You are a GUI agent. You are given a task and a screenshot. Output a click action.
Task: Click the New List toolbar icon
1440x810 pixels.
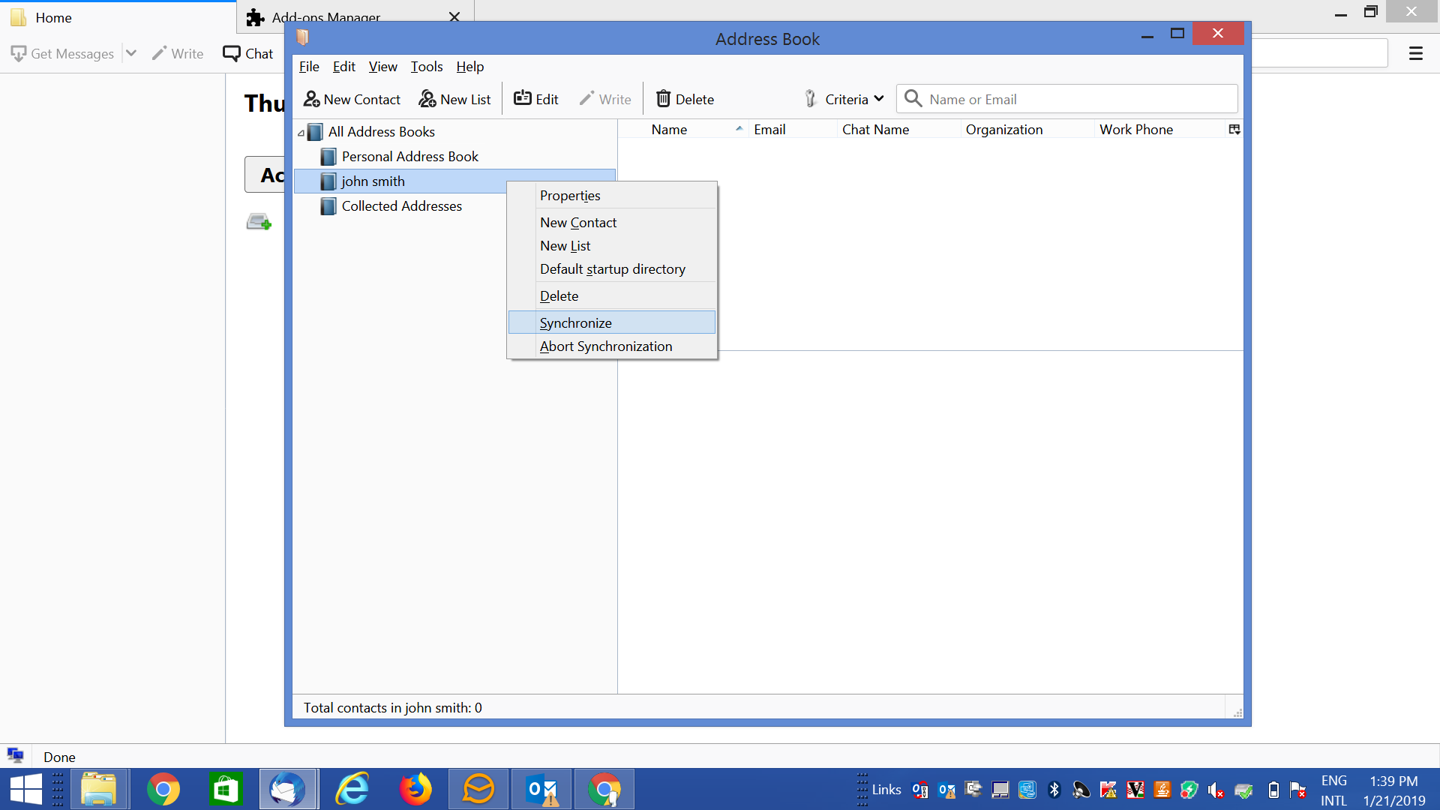pos(427,99)
